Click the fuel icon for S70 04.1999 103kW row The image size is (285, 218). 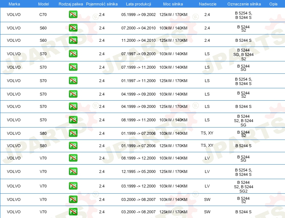pyautogui.click(x=73, y=94)
